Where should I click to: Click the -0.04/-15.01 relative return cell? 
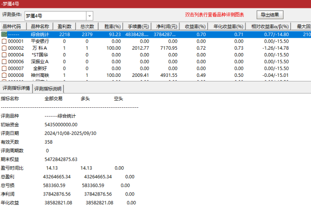(276, 75)
